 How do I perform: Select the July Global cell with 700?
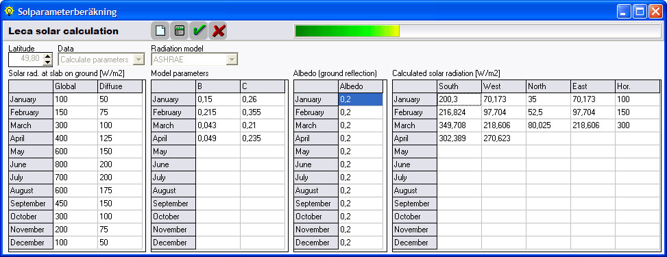[75, 178]
